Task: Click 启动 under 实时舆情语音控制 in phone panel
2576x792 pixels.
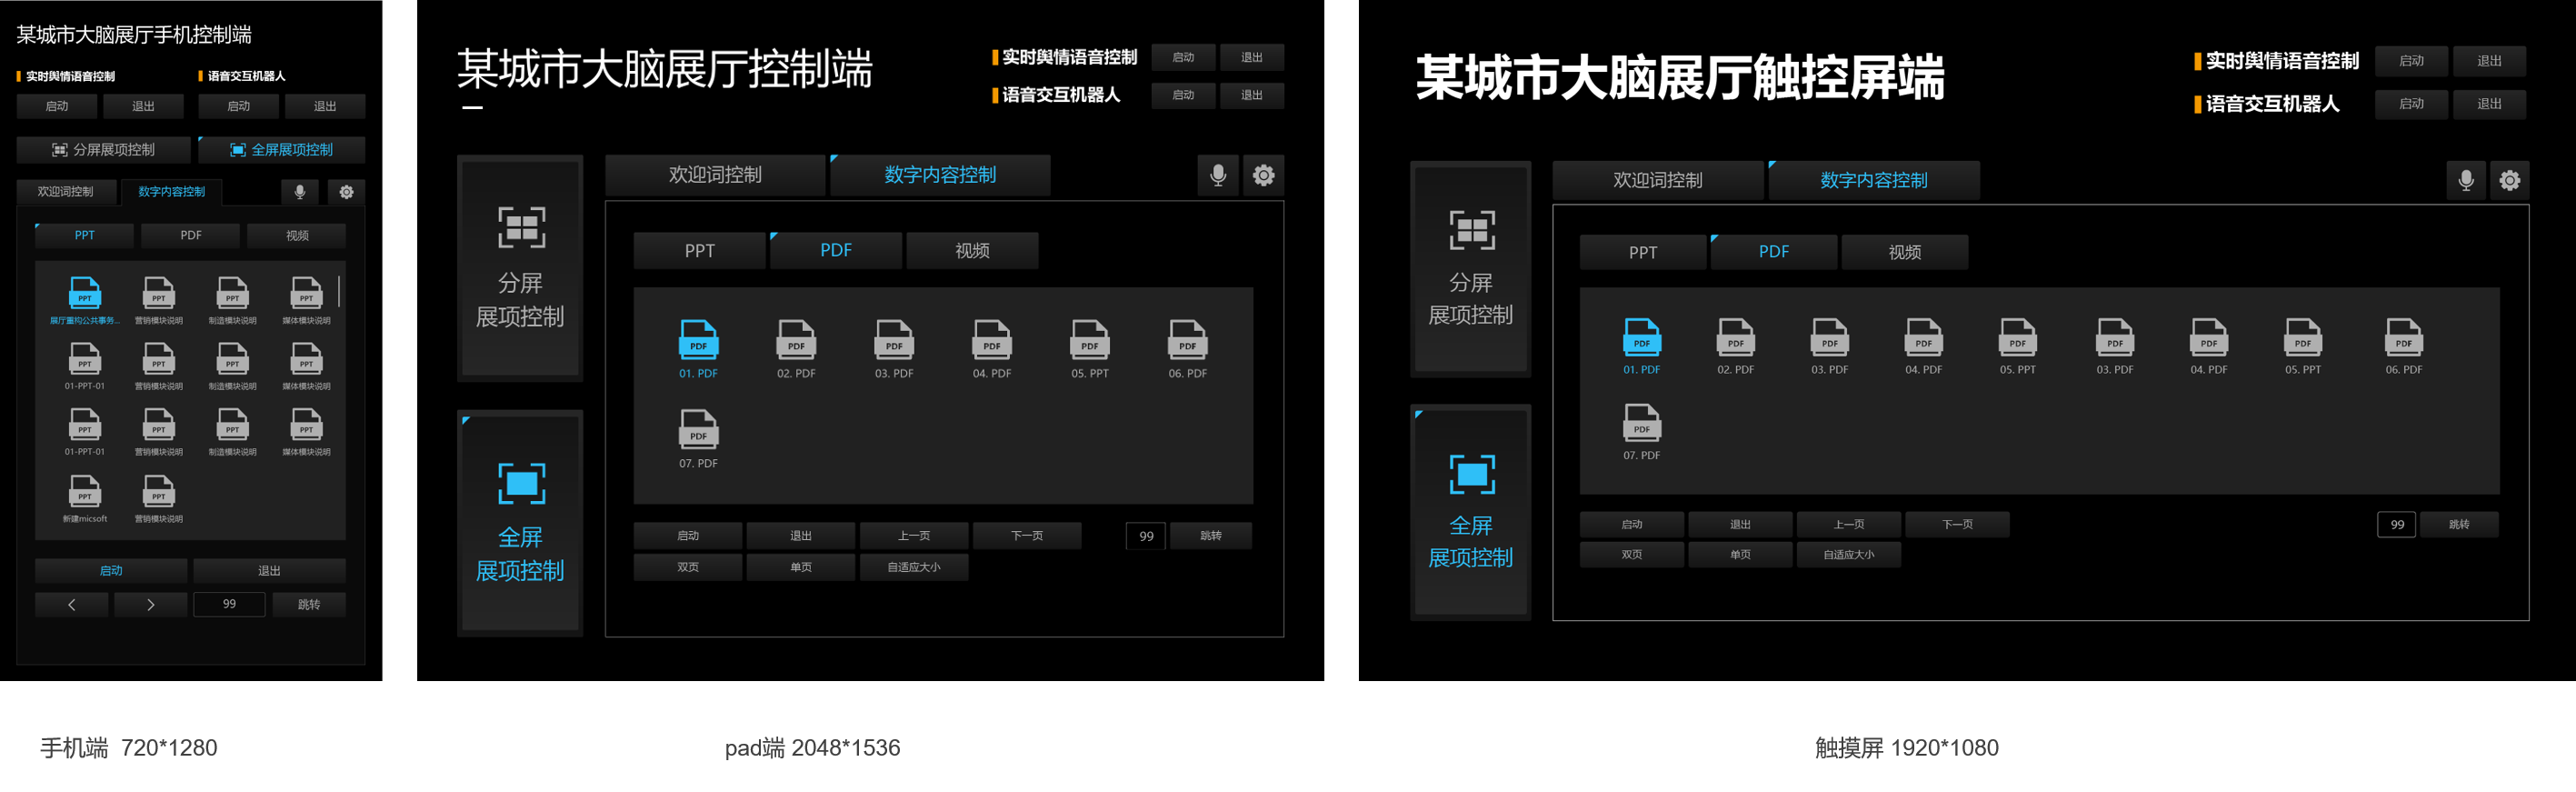Action: (x=57, y=106)
